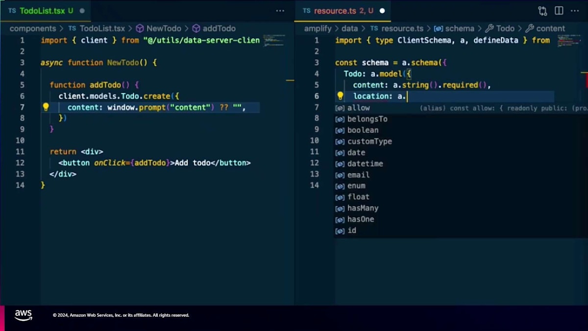588x331 pixels.
Task: Select 'customType' autocomplete suggestion
Action: pyautogui.click(x=461, y=141)
